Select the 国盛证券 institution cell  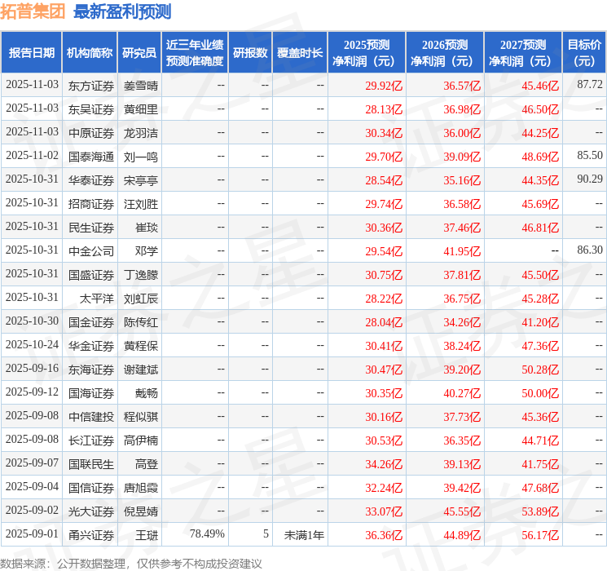pos(91,275)
